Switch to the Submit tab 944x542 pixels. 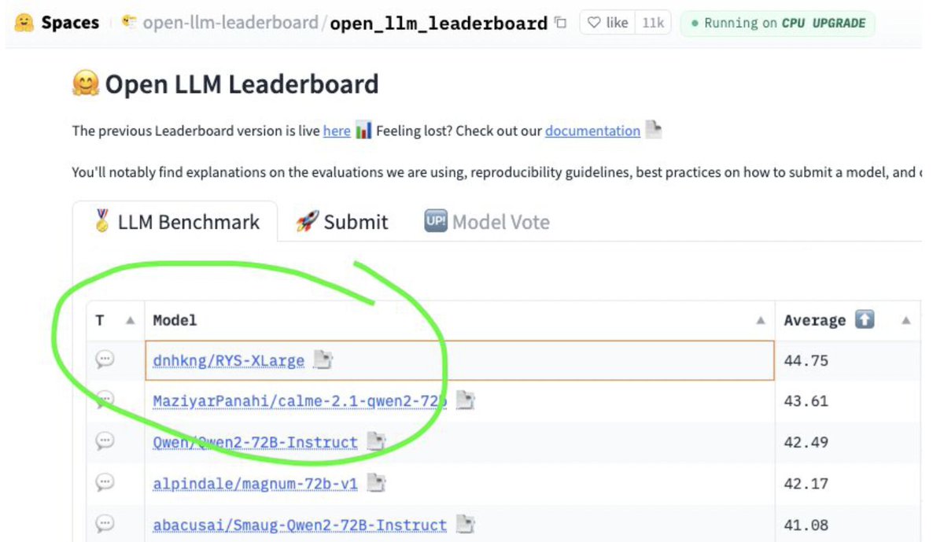coord(341,222)
